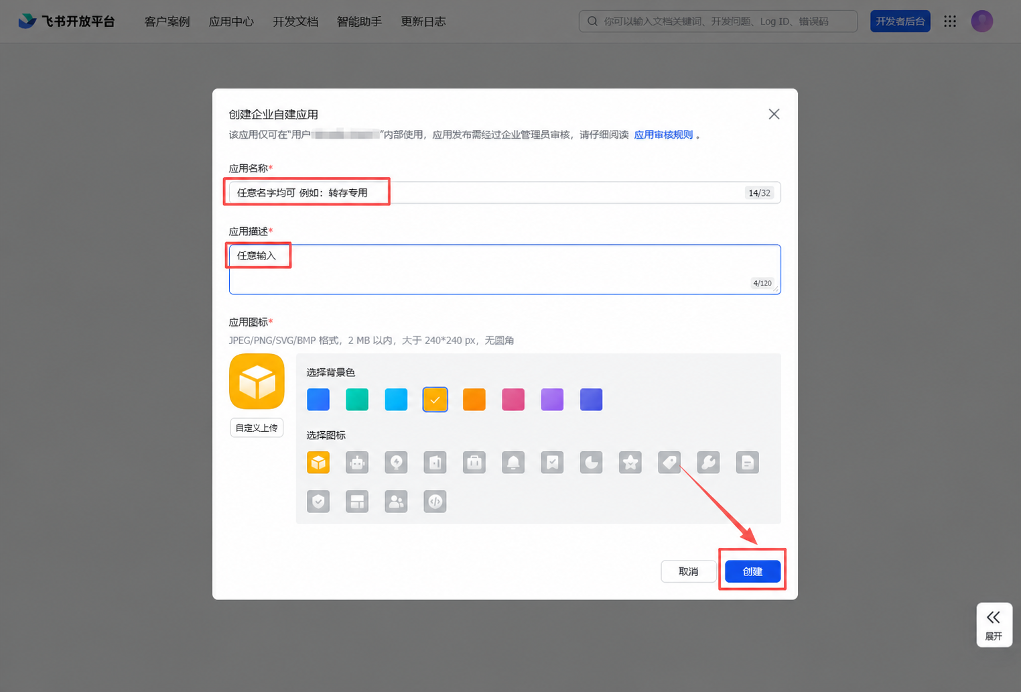Select the door-shaped app icon
This screenshot has height=692, width=1021.
[x=435, y=463]
